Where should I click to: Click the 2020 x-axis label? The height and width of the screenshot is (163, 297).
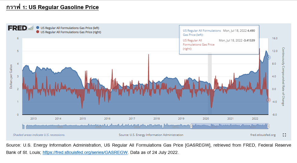(206, 118)
